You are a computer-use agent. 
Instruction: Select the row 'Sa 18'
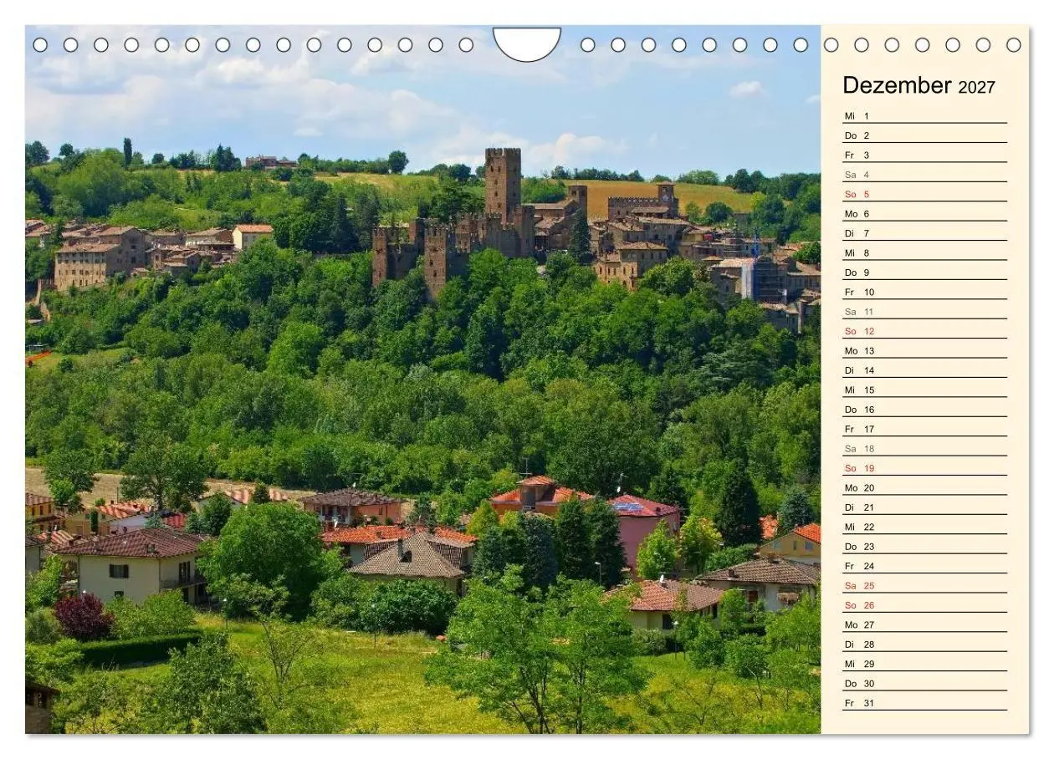tap(924, 448)
